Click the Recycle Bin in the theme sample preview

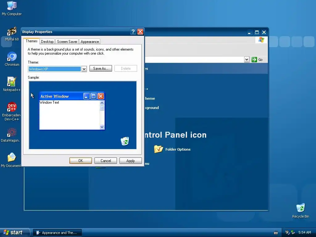pos(125,141)
